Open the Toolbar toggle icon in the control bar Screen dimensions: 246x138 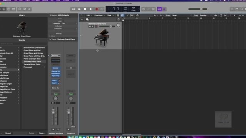pos(14,9)
